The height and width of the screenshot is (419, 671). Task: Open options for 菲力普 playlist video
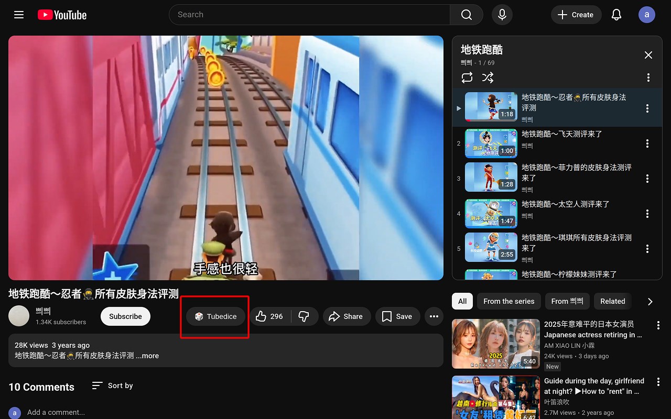(647, 179)
